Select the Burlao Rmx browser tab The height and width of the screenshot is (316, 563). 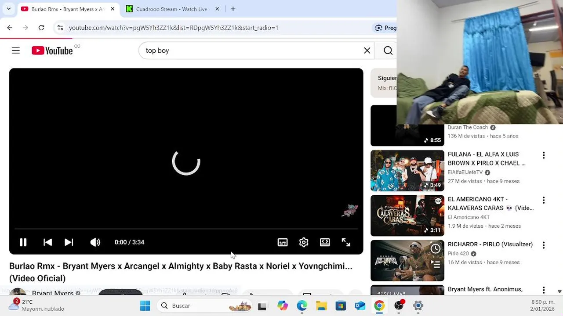tap(68, 9)
